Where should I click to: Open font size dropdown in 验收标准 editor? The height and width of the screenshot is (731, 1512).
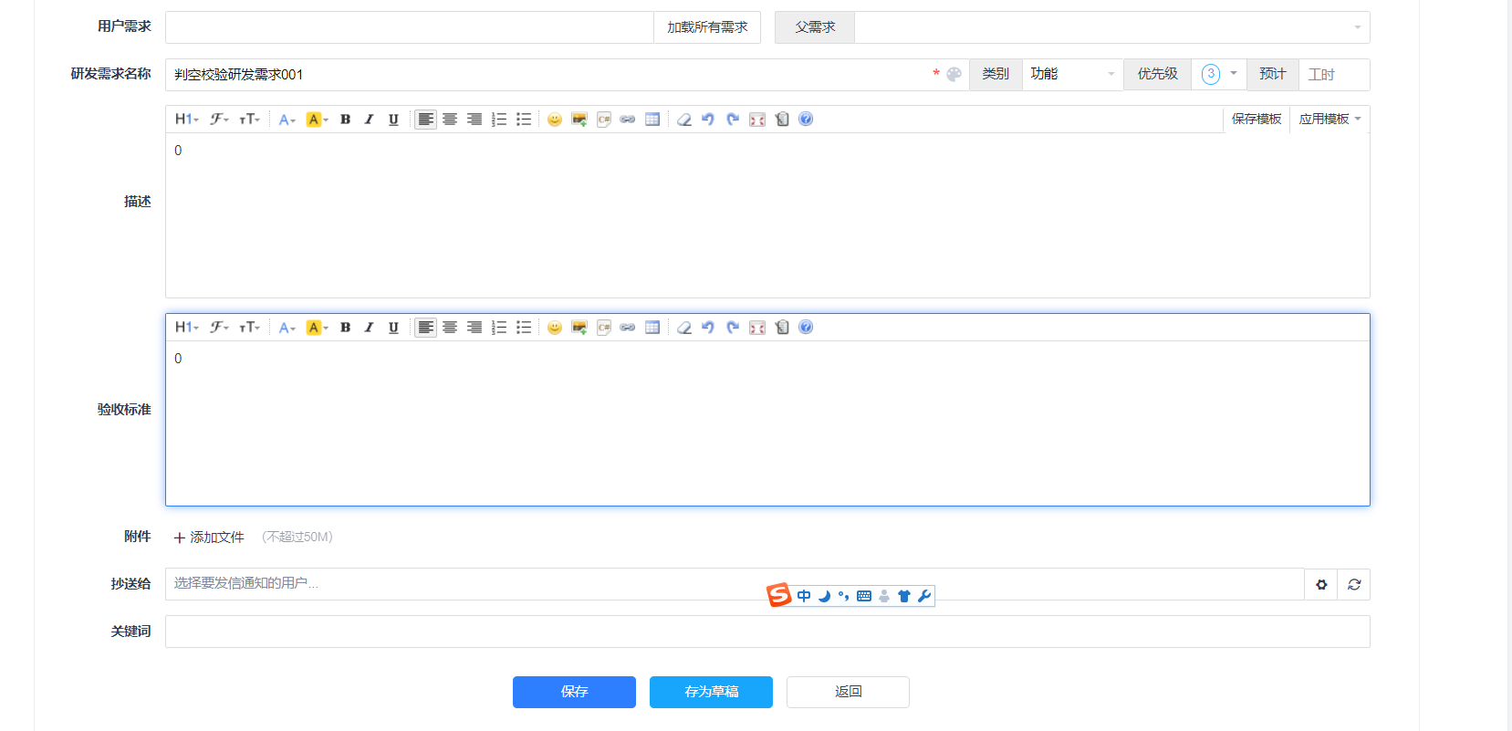click(250, 328)
